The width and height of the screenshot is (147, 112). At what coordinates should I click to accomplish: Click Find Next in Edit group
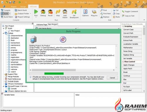pyautogui.click(x=106, y=13)
